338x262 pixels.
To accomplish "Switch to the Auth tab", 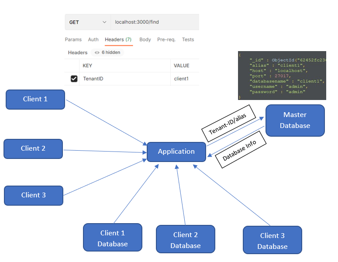I will coord(93,40).
